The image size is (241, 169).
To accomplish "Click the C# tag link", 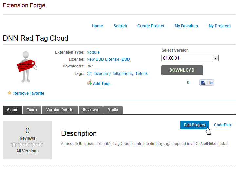I will tap(89, 74).
